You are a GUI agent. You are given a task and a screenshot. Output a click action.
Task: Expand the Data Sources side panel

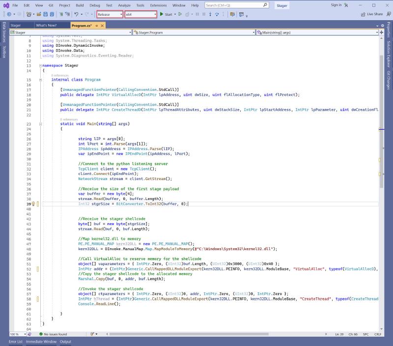(4, 32)
